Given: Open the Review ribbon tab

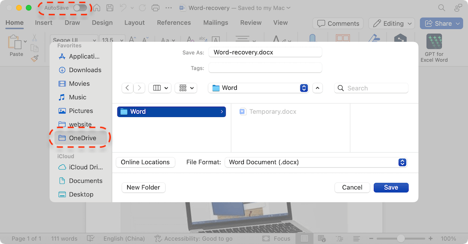Looking at the screenshot, I should 251,22.
